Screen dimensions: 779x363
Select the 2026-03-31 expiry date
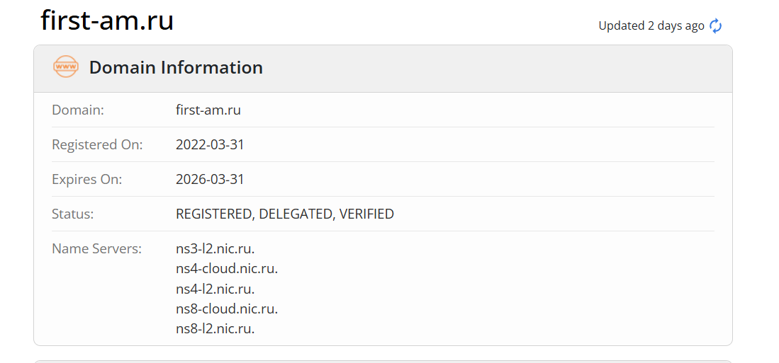pyautogui.click(x=210, y=180)
